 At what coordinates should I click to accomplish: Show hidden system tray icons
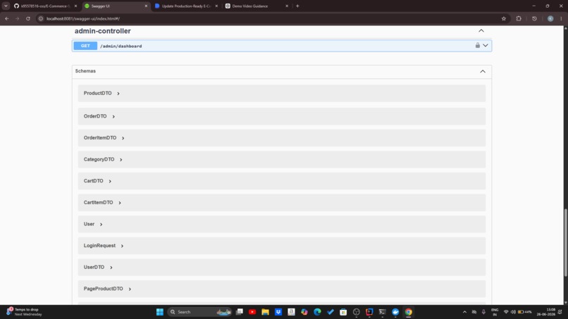[x=464, y=312]
